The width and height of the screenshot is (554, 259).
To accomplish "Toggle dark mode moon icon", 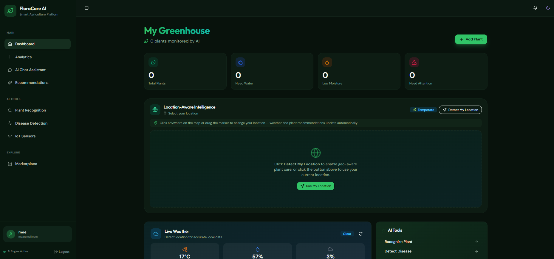I will pyautogui.click(x=548, y=8).
